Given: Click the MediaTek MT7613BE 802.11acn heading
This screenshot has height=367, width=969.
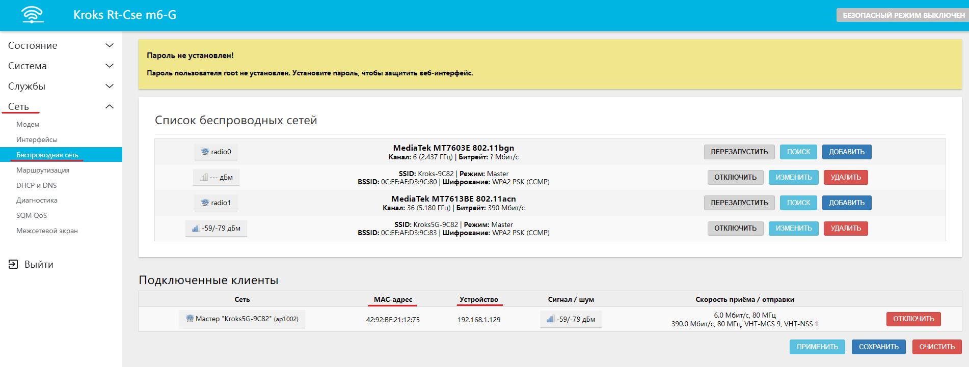Looking at the screenshot, I should click(453, 199).
